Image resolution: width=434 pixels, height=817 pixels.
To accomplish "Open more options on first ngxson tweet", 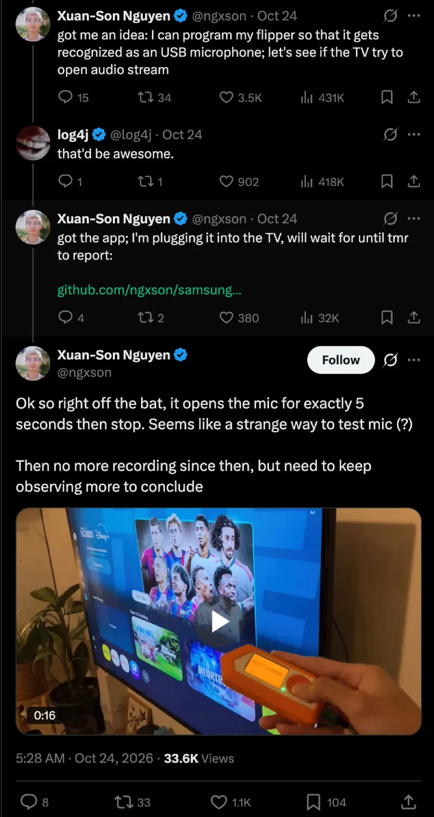I will coord(414,16).
